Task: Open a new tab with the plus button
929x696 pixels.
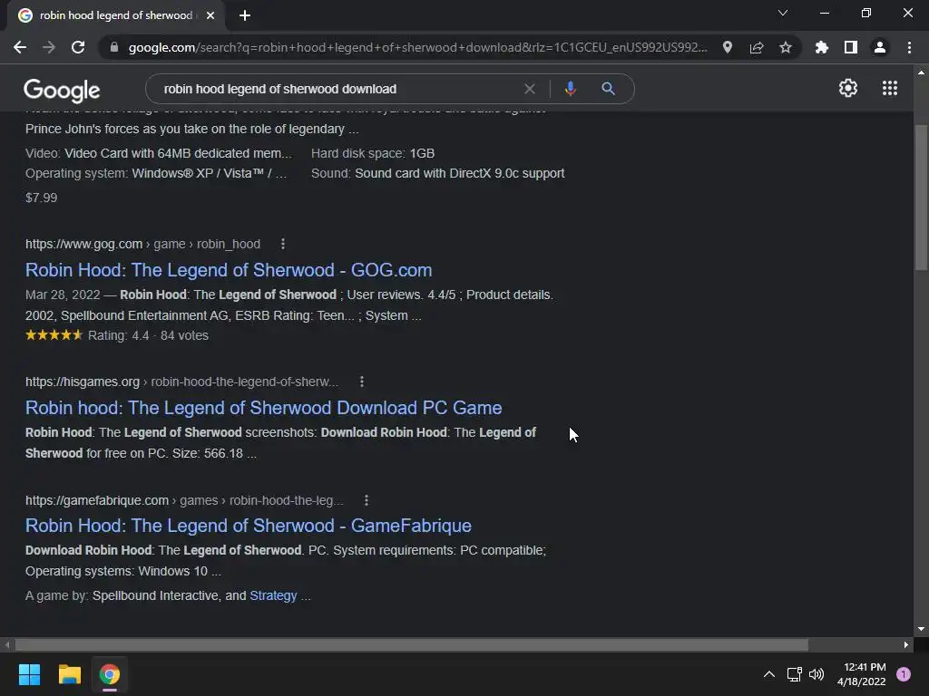Action: point(245,15)
